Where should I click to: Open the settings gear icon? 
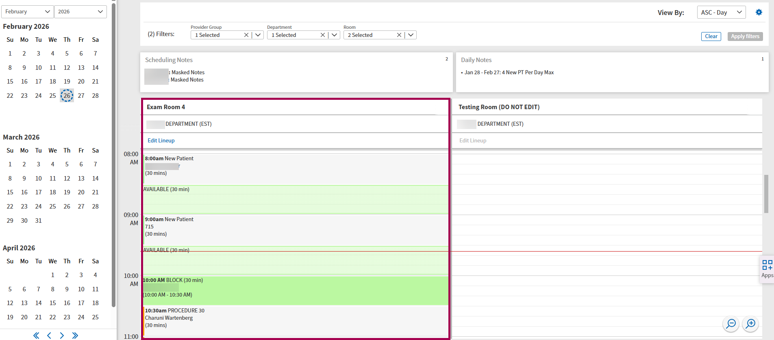pos(759,12)
